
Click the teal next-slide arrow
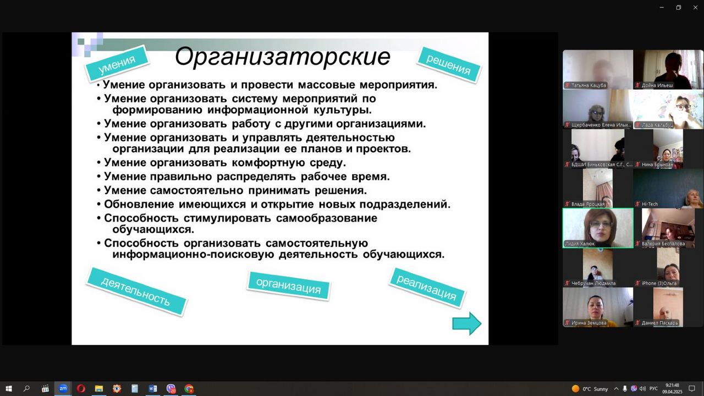click(466, 324)
